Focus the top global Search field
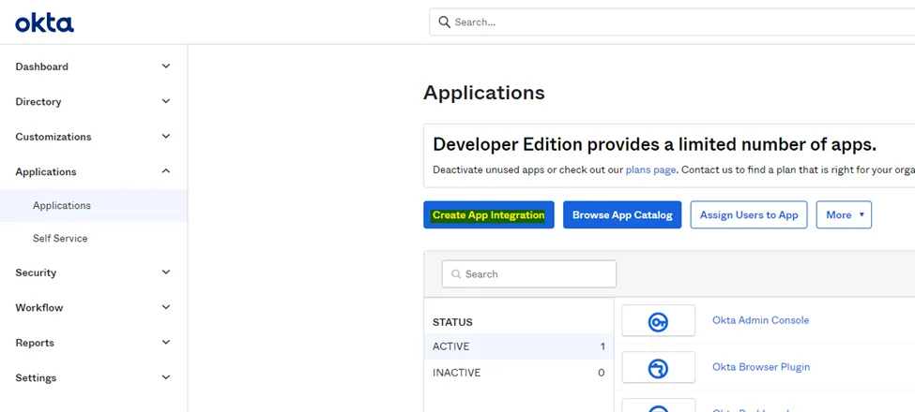Viewport: 915px width, 412px height. coord(672,22)
